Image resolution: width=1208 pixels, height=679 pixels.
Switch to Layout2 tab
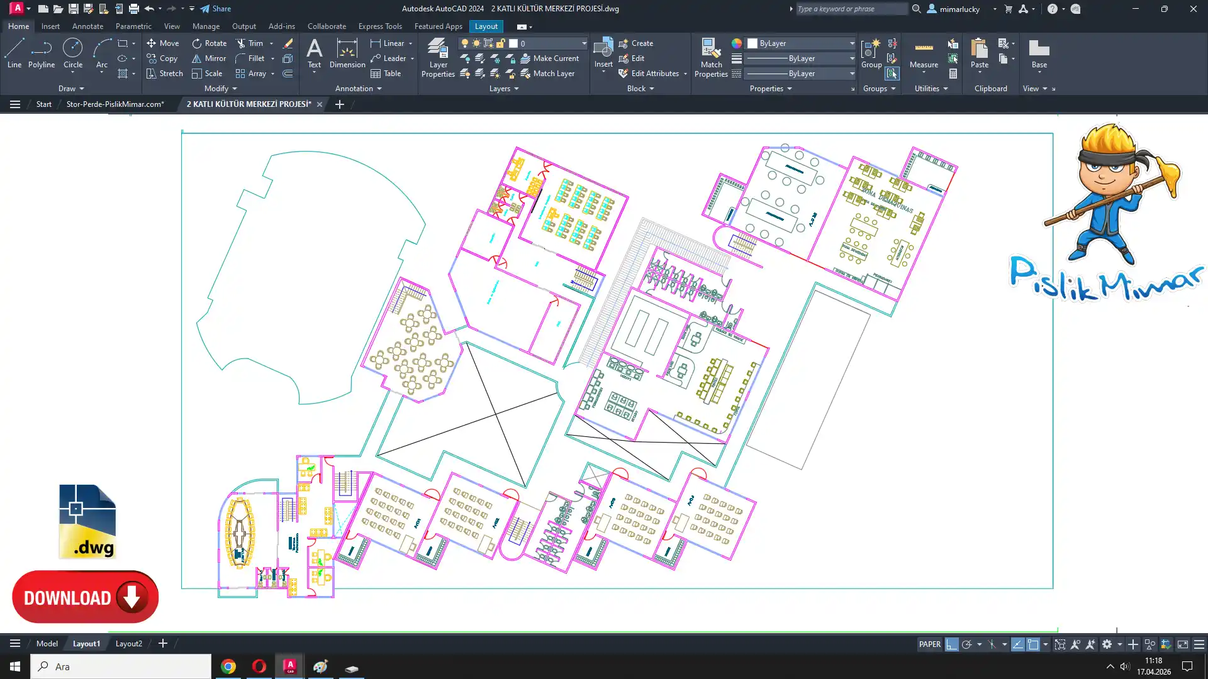click(x=128, y=644)
